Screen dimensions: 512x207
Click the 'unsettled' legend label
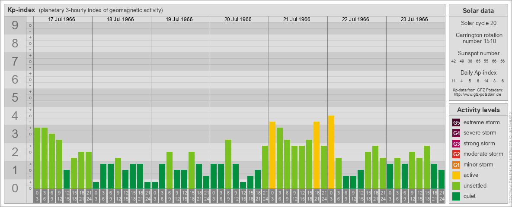(x=475, y=185)
